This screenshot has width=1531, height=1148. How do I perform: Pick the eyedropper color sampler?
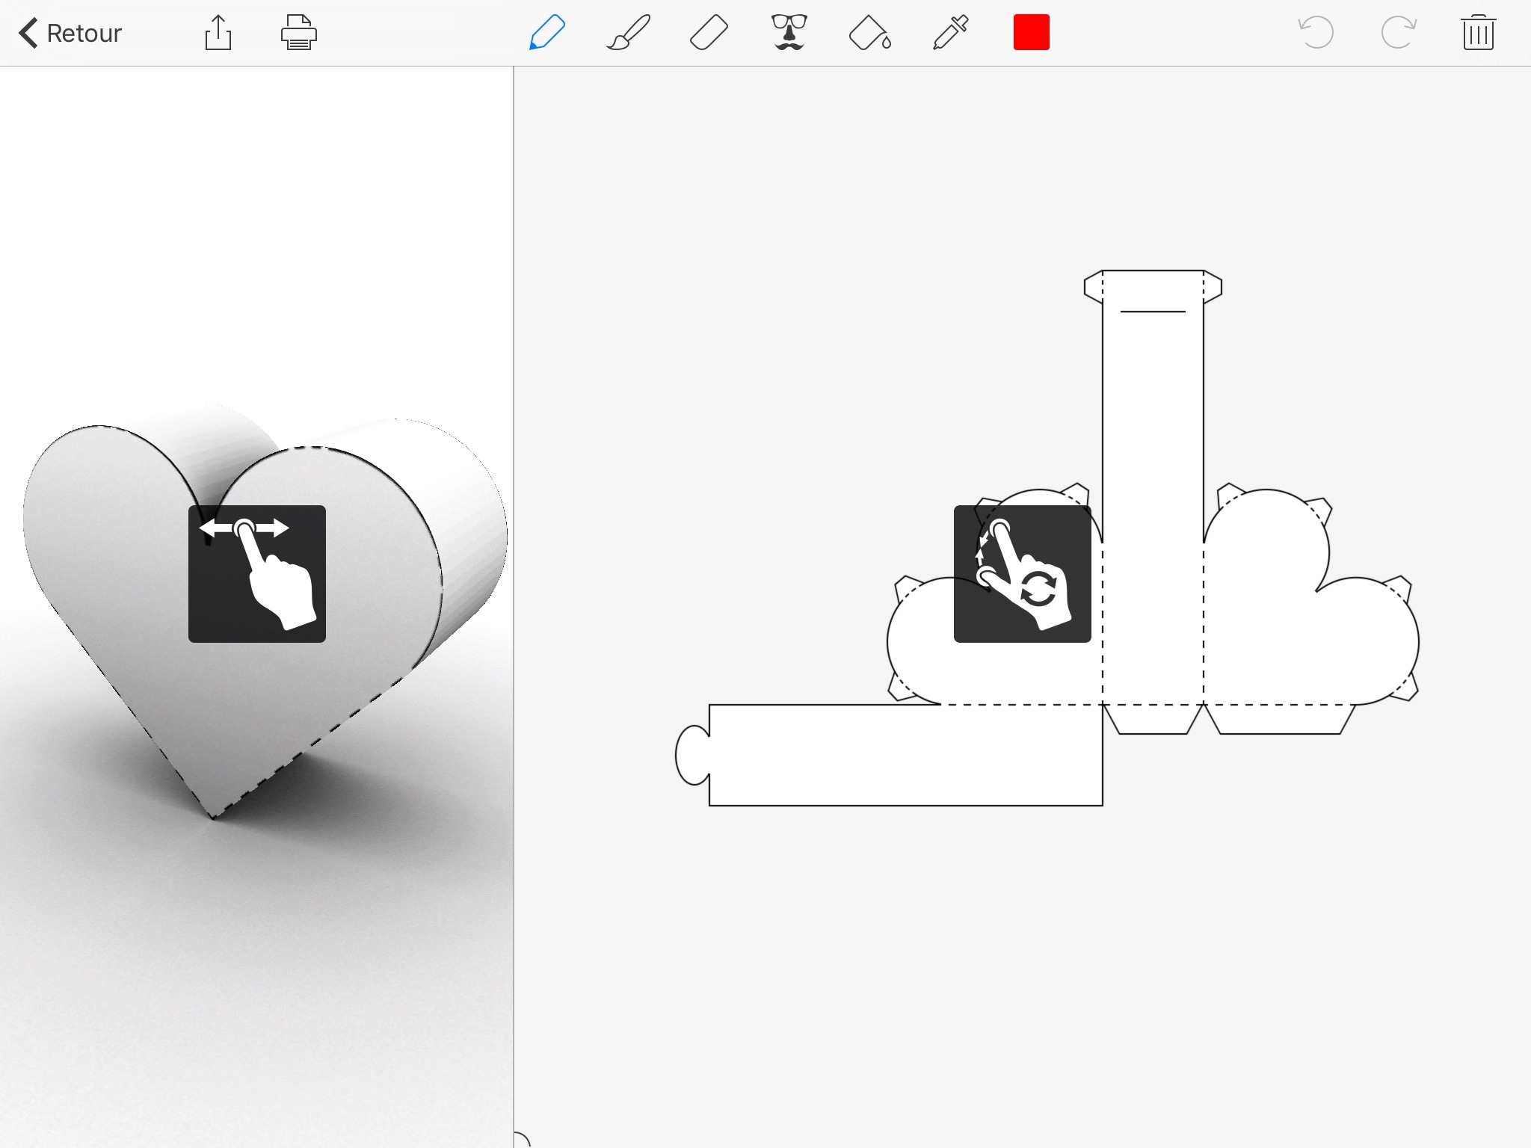click(951, 33)
